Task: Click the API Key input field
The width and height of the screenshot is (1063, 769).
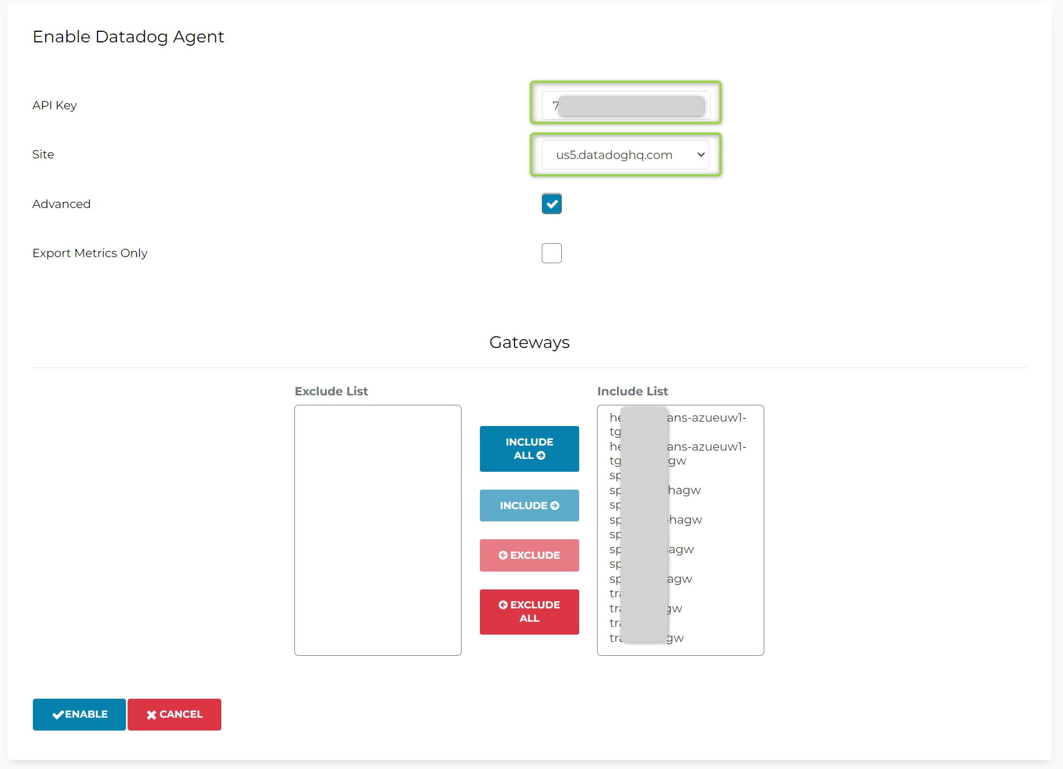Action: pyautogui.click(x=625, y=105)
